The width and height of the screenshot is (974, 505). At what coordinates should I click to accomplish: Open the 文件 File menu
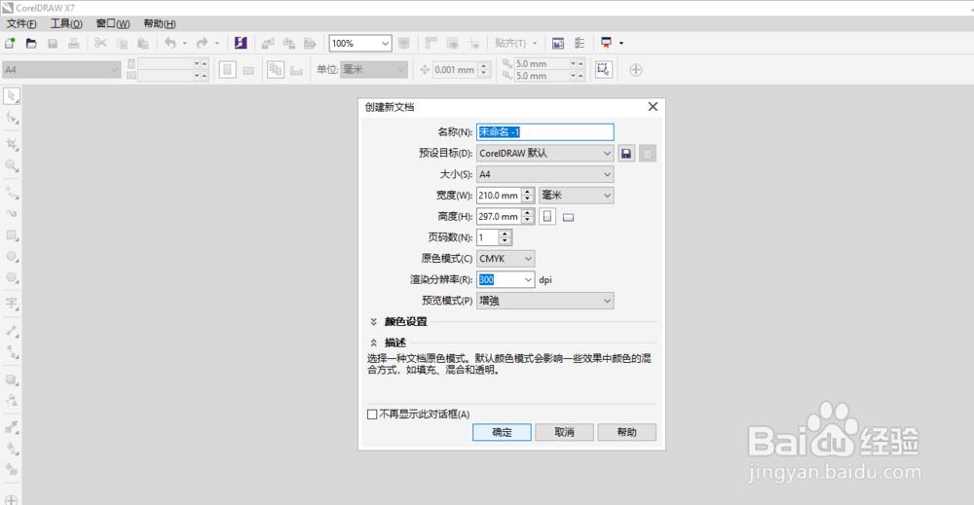(x=21, y=23)
